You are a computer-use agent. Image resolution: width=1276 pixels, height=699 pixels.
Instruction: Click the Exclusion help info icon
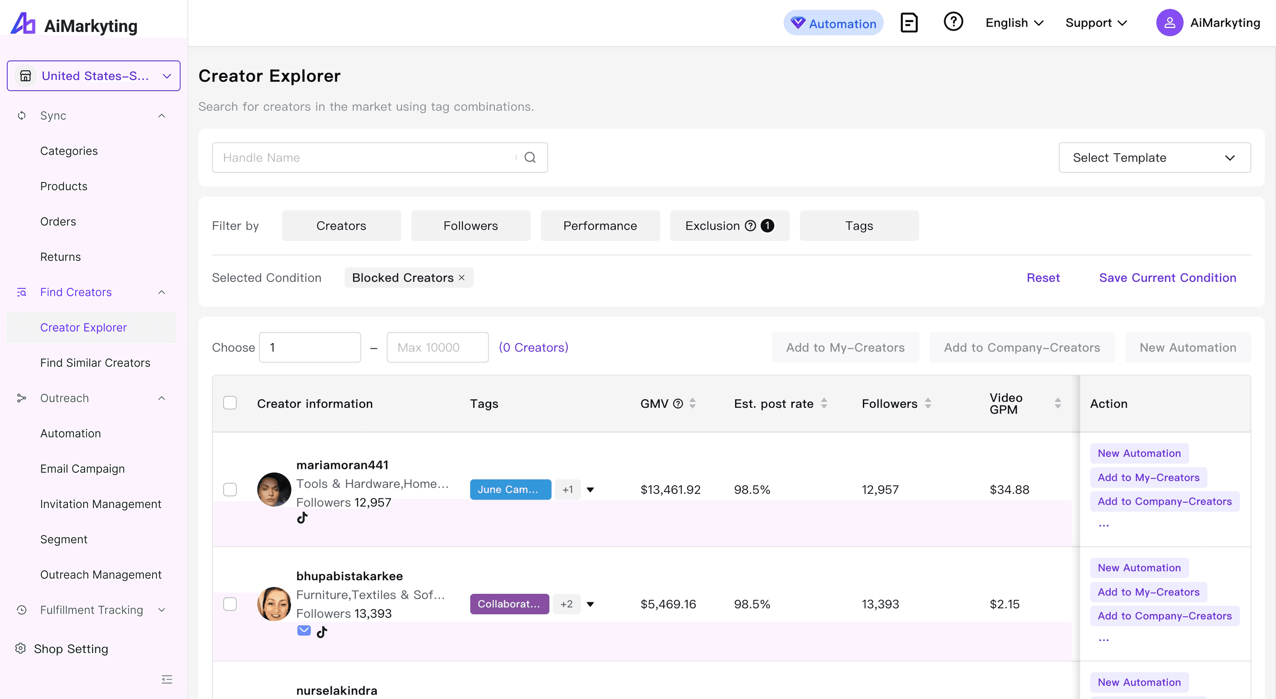click(x=750, y=226)
